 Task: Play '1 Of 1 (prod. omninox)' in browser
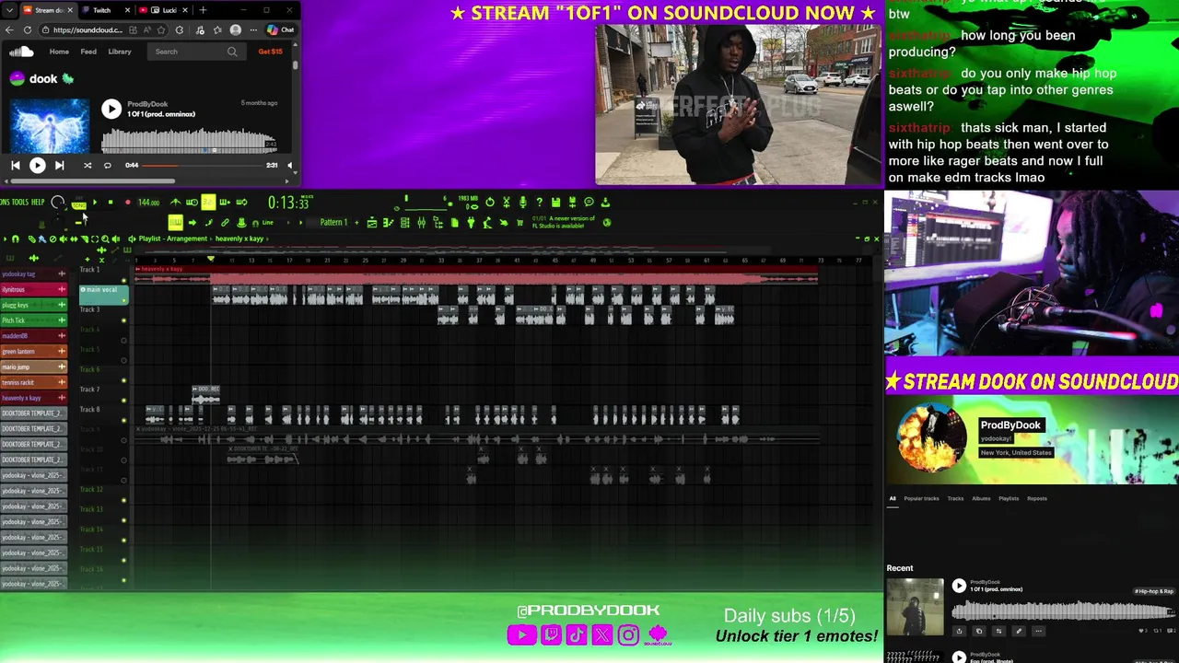(111, 109)
